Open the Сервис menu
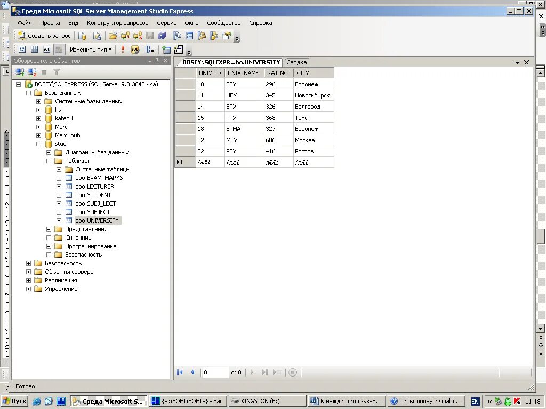Image resolution: width=546 pixels, height=409 pixels. [166, 23]
